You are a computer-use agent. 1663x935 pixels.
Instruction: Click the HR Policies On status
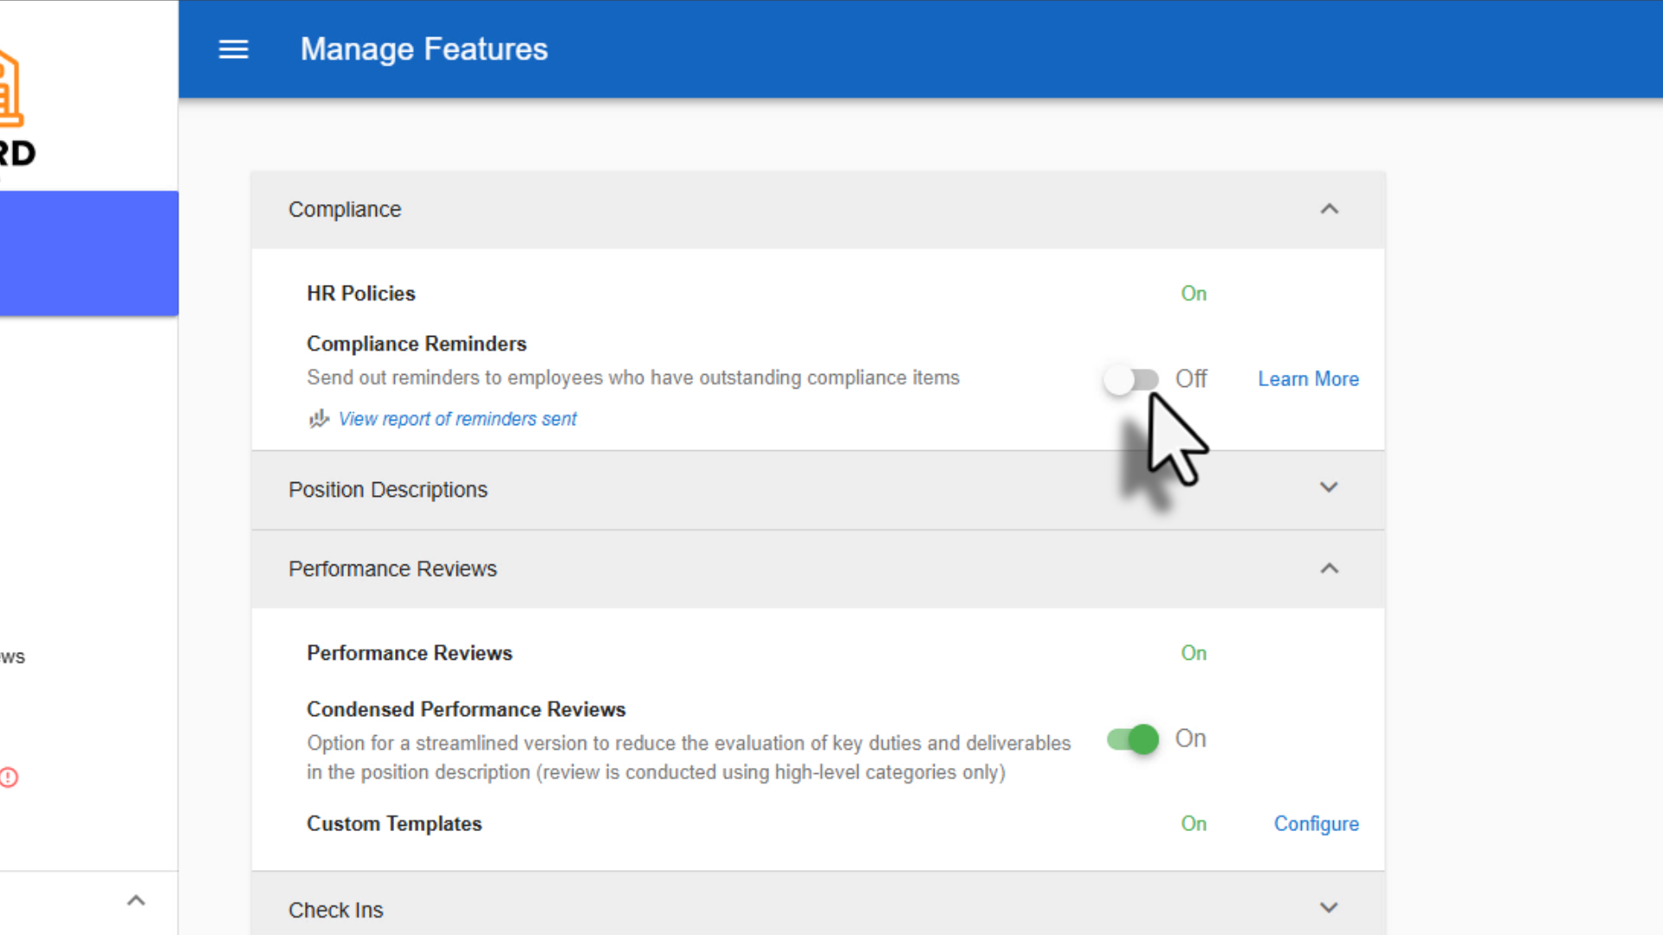coord(1194,293)
